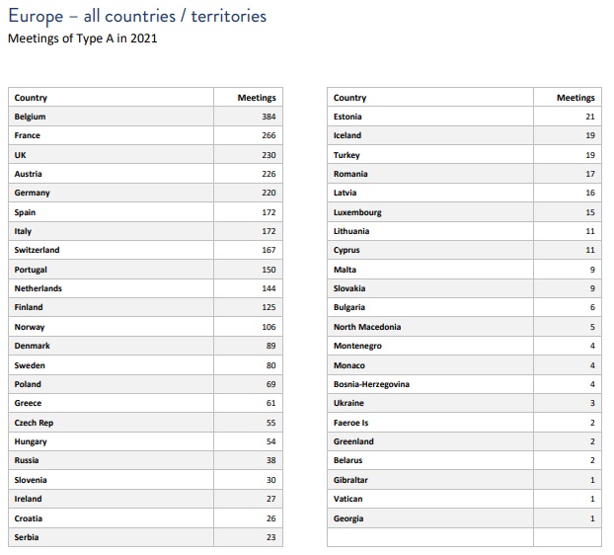This screenshot has height=555, width=614.
Task: Click the Serbia country cell
Action: tap(28, 537)
